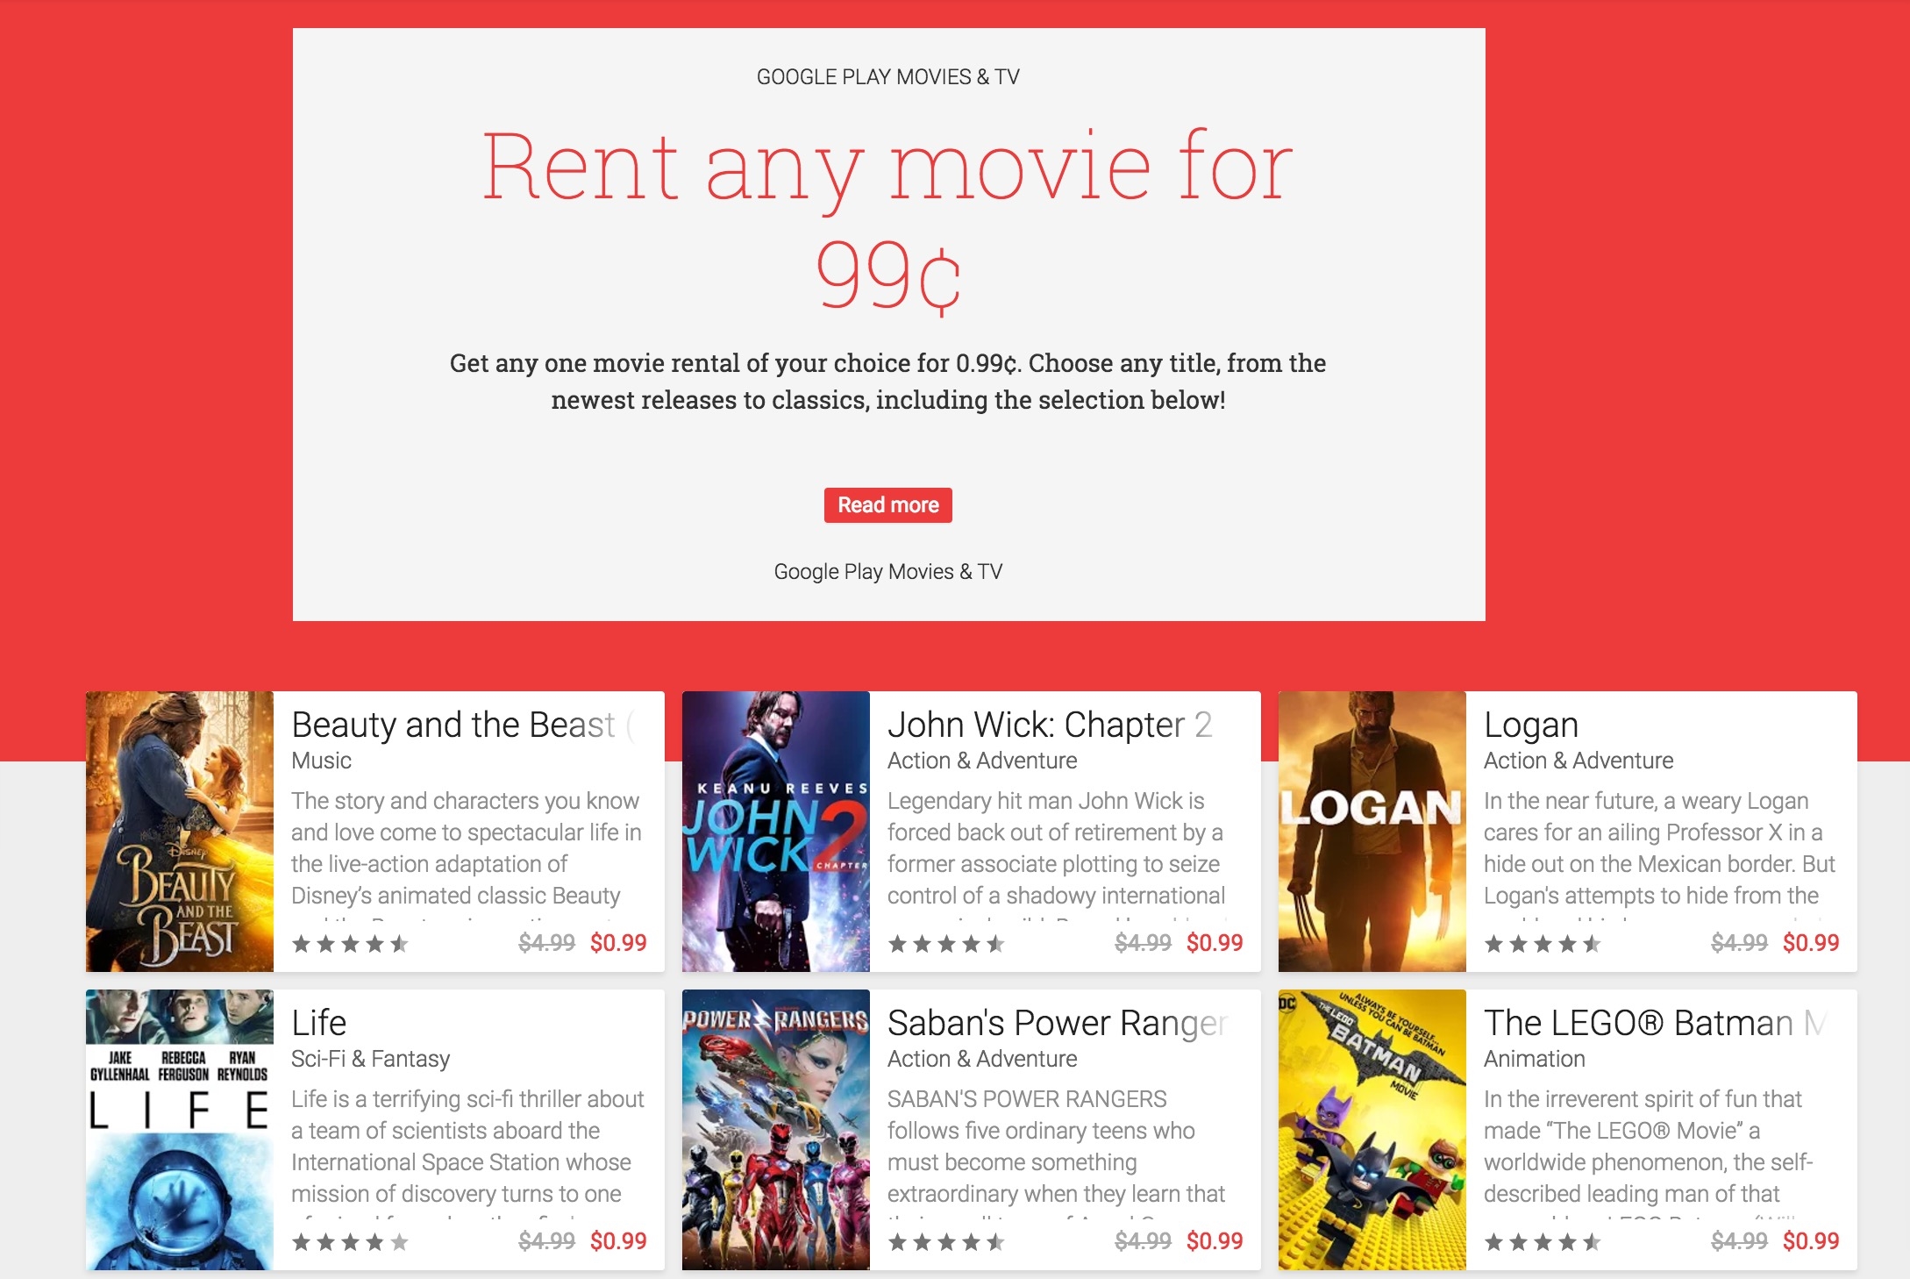Viewport: 1910px width, 1279px height.
Task: Open the John Wick: Chapter 2 poster thumbnail
Action: pos(776,832)
